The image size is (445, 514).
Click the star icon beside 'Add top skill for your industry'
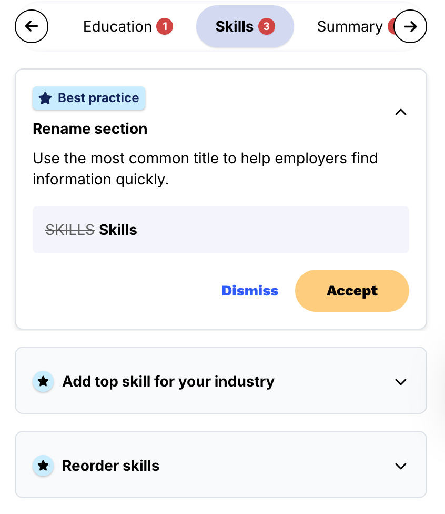point(43,381)
